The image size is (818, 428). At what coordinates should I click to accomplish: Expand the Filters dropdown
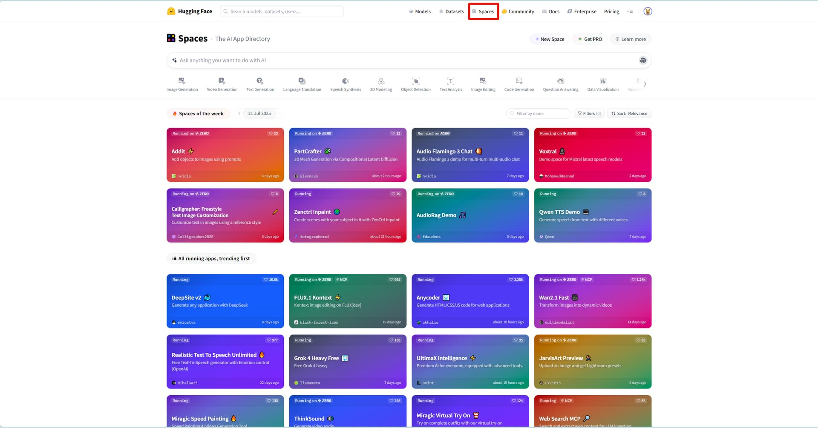click(x=589, y=114)
